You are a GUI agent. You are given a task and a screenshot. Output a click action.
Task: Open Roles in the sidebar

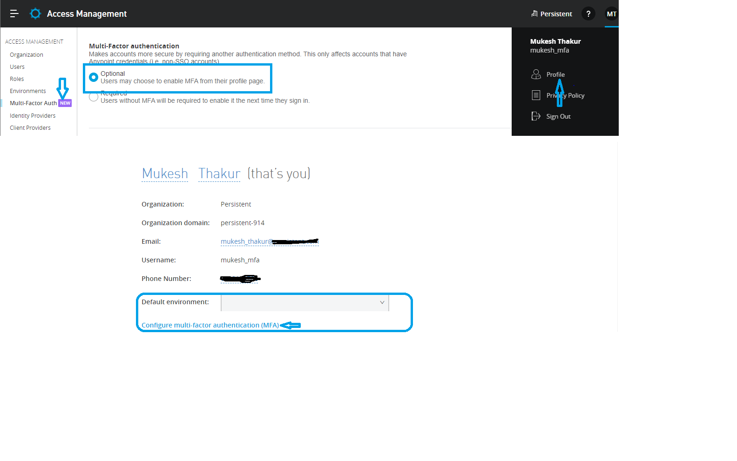[17, 79]
